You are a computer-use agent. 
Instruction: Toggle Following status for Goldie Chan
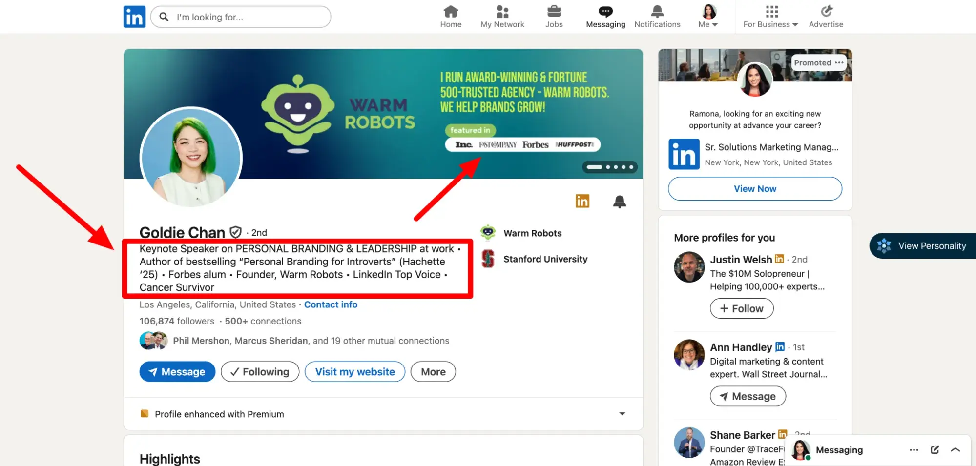[260, 371]
